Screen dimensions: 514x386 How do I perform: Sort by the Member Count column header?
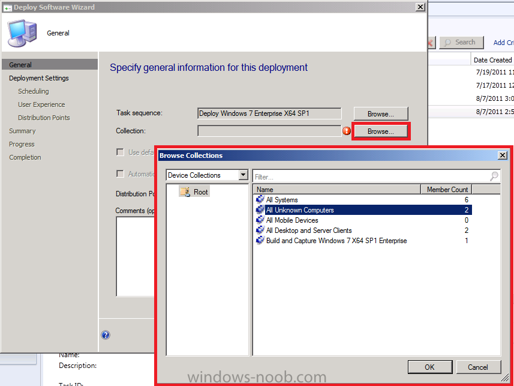pos(446,189)
